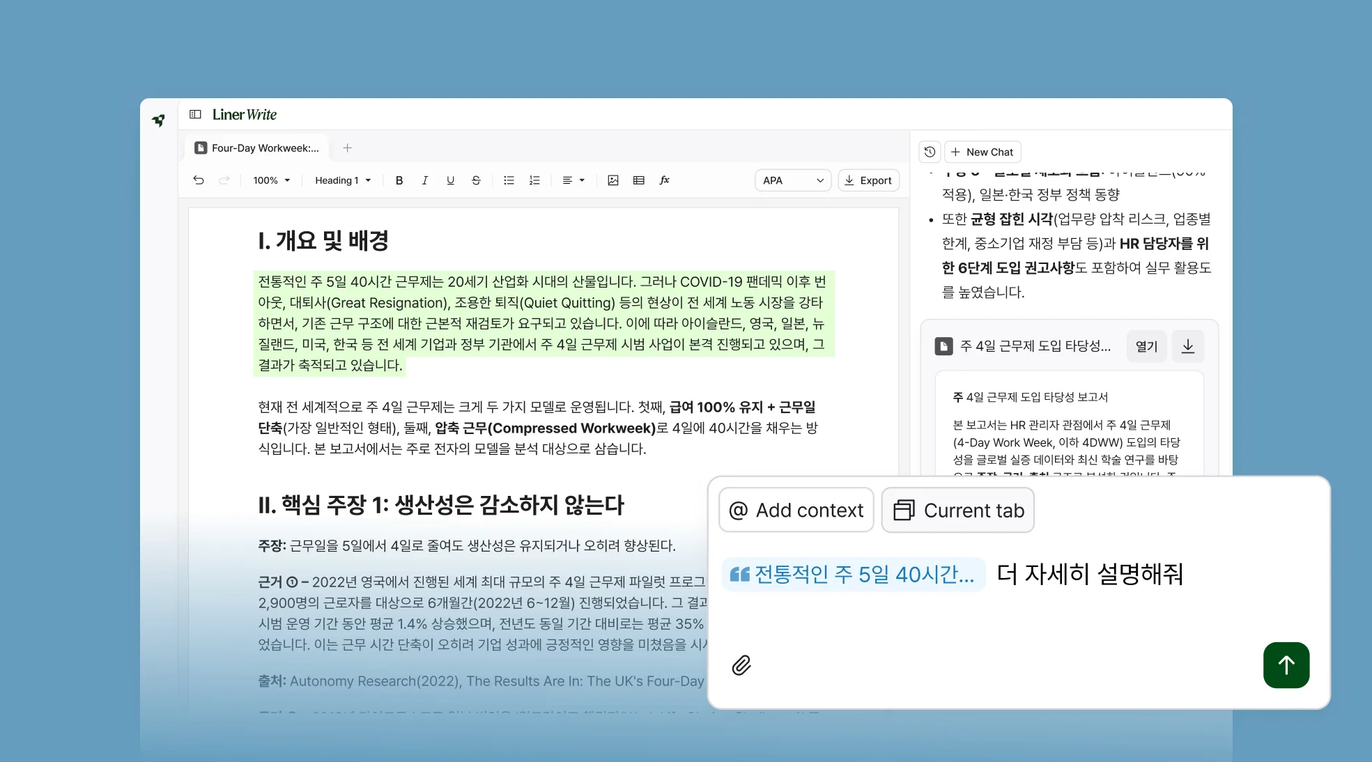Insert an image into document

click(612, 180)
